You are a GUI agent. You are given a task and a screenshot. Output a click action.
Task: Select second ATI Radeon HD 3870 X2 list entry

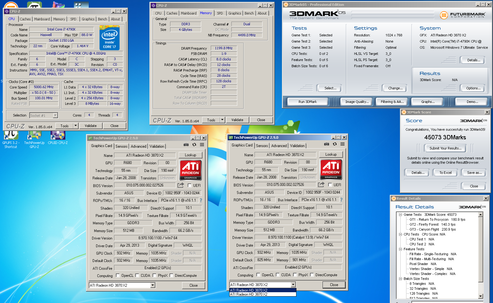click(x=263, y=294)
